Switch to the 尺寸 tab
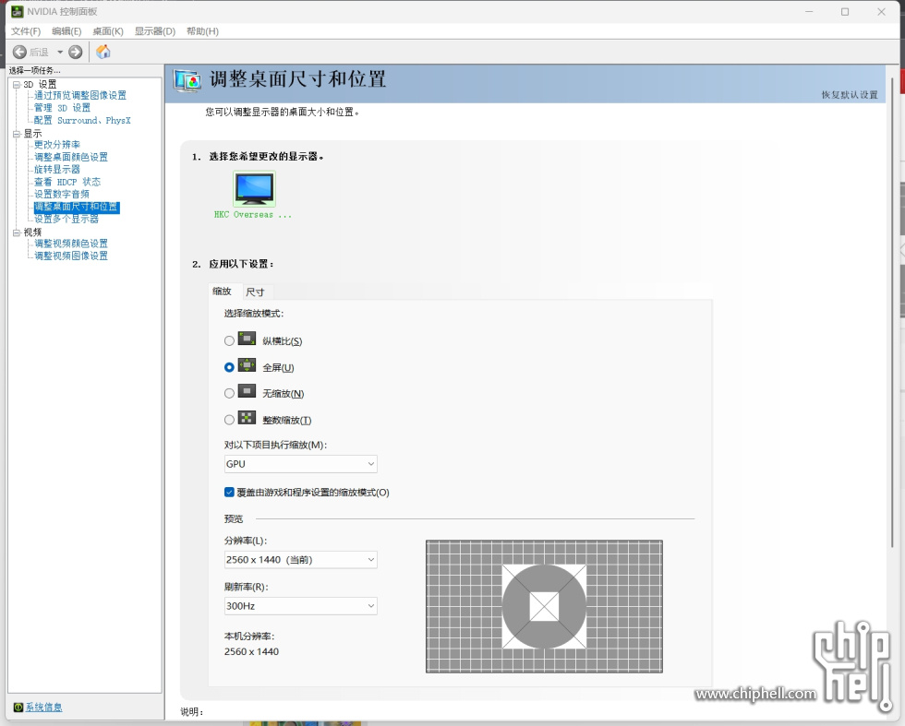Image resolution: width=905 pixels, height=726 pixels. (x=255, y=292)
